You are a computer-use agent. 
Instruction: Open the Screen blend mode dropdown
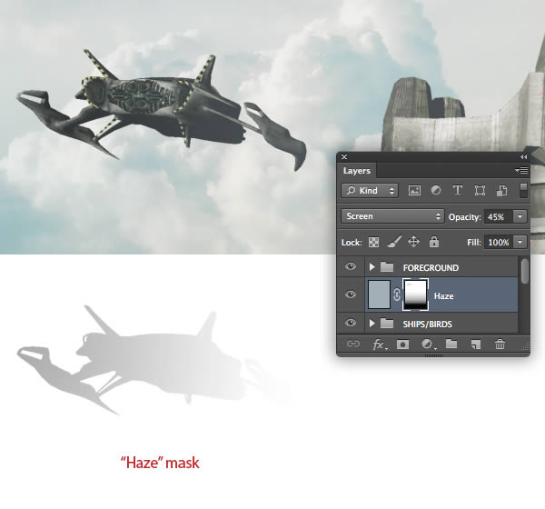pyautogui.click(x=392, y=216)
